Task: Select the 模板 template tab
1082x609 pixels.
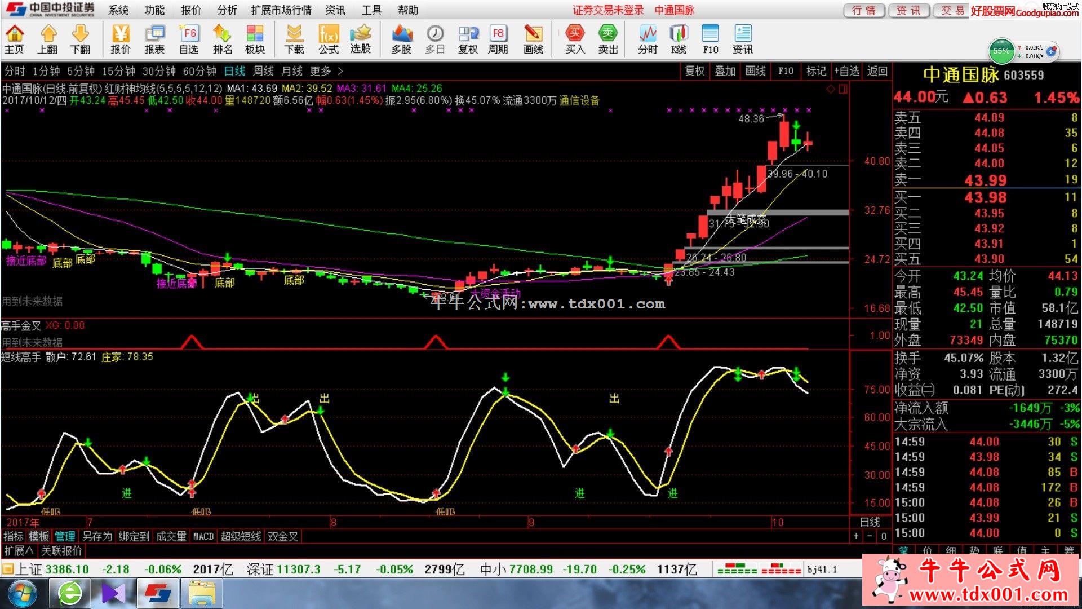Action: point(39,536)
